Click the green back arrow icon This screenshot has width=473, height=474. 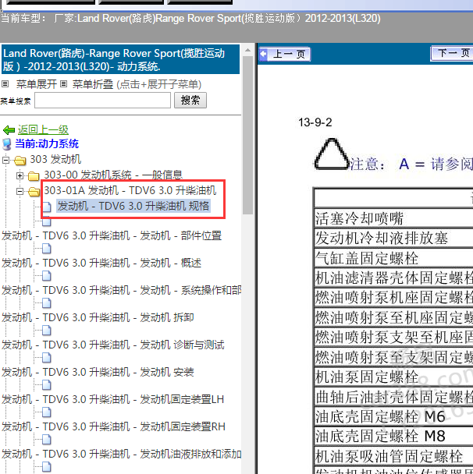[9, 130]
